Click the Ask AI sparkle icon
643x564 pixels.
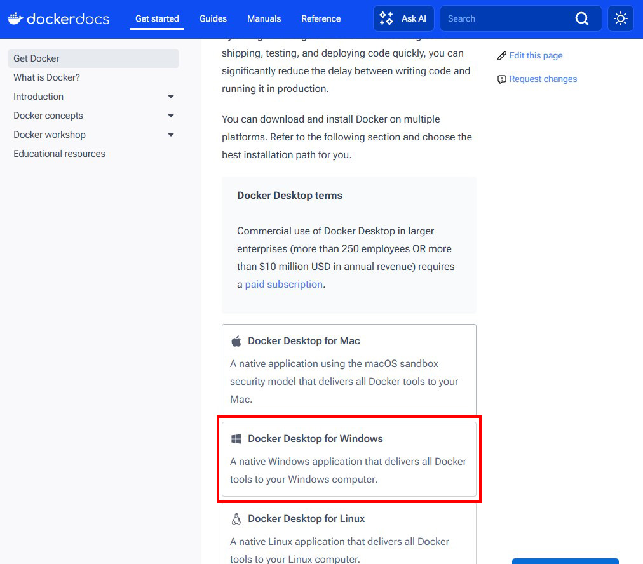[386, 18]
